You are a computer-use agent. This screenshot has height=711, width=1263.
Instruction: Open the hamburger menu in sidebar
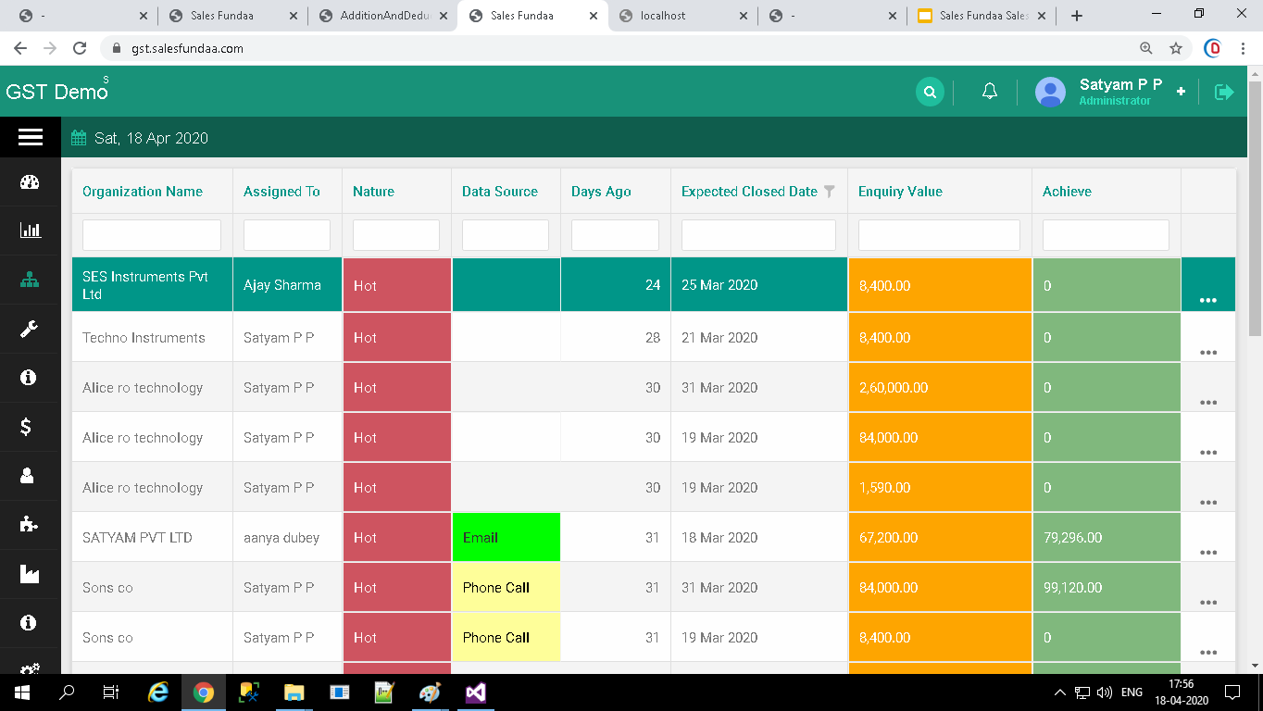(30, 137)
